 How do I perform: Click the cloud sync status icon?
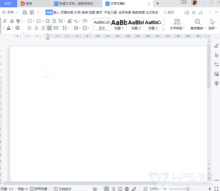pos(187,13)
